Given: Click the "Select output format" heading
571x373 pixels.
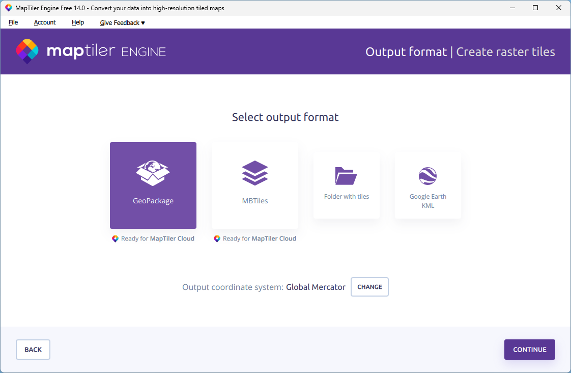Looking at the screenshot, I should point(285,117).
